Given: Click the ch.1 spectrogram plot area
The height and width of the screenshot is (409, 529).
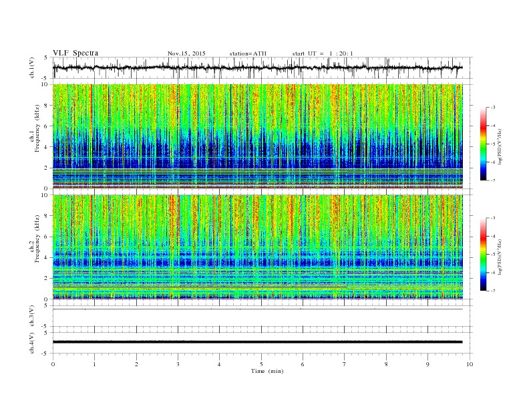Looking at the screenshot, I should coord(258,136).
